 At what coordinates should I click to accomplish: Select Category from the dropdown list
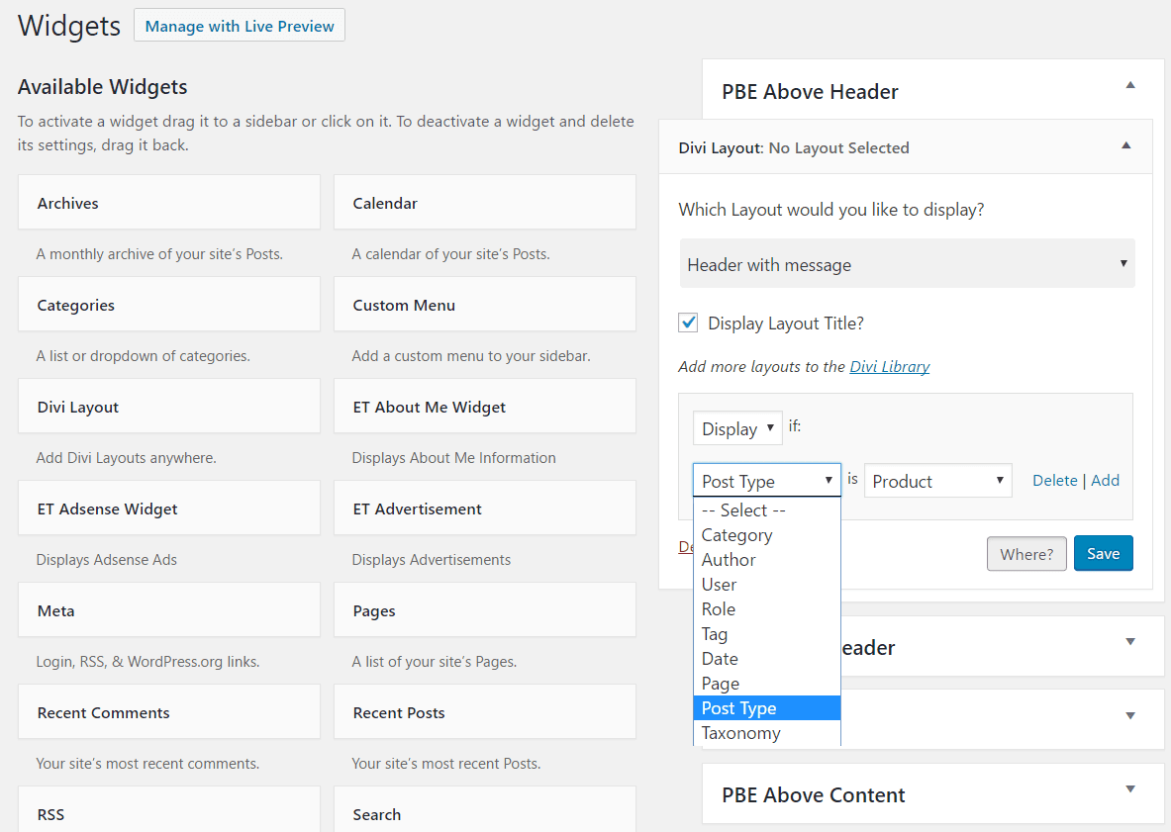pos(737,535)
